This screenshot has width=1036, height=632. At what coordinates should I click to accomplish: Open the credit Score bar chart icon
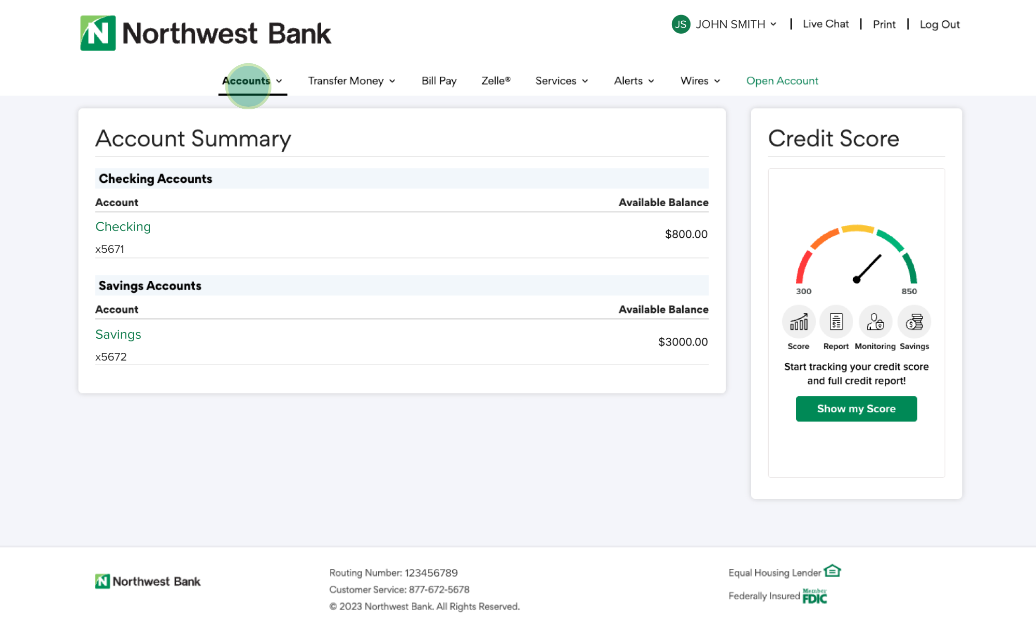tap(798, 322)
